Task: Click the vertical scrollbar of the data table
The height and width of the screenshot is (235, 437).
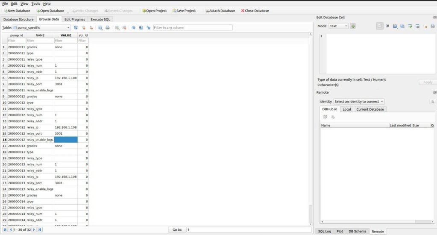Action: click(x=310, y=128)
